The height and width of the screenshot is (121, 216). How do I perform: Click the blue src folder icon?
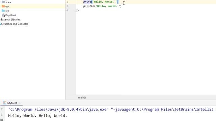[3, 10]
